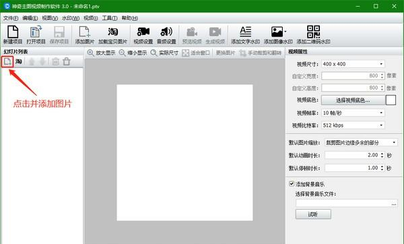Viewport: 404px width, 244px height.
Task: Click 适合窗口 fit window
Action: (196, 53)
